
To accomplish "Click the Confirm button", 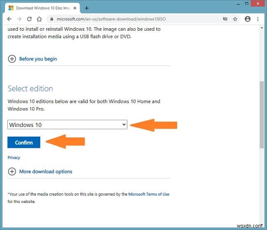I will point(24,142).
